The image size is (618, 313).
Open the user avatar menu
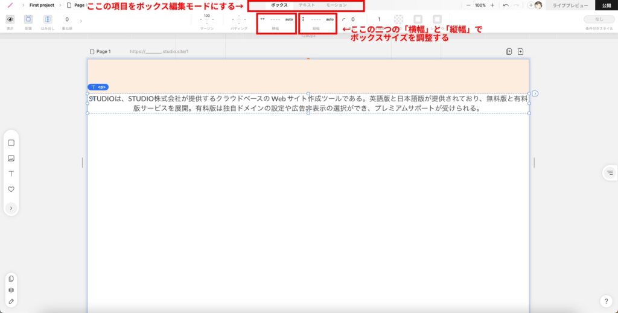538,5
